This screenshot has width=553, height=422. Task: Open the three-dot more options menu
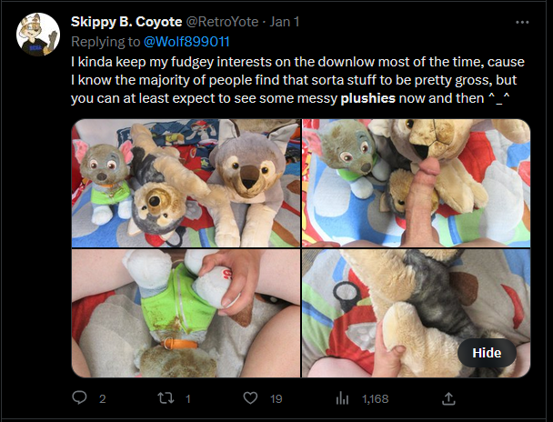[522, 22]
